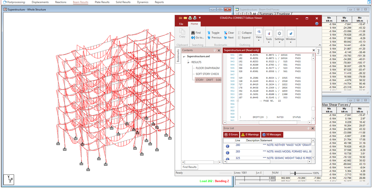Toggle the 10 Messages filter
The image size is (372, 188).
[x=272, y=135]
